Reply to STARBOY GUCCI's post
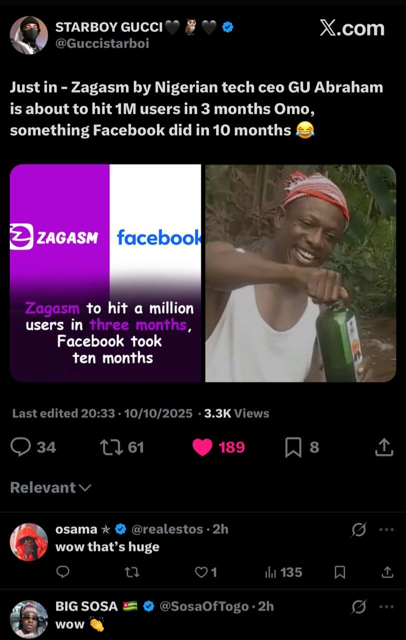406x640 pixels. click(20, 446)
